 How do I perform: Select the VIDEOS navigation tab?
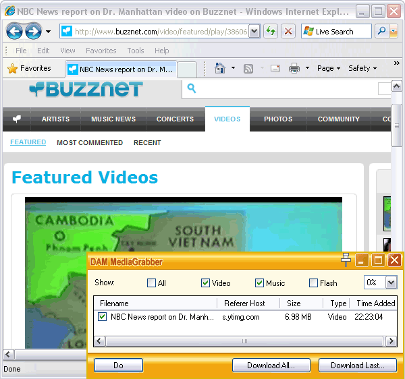(x=227, y=119)
